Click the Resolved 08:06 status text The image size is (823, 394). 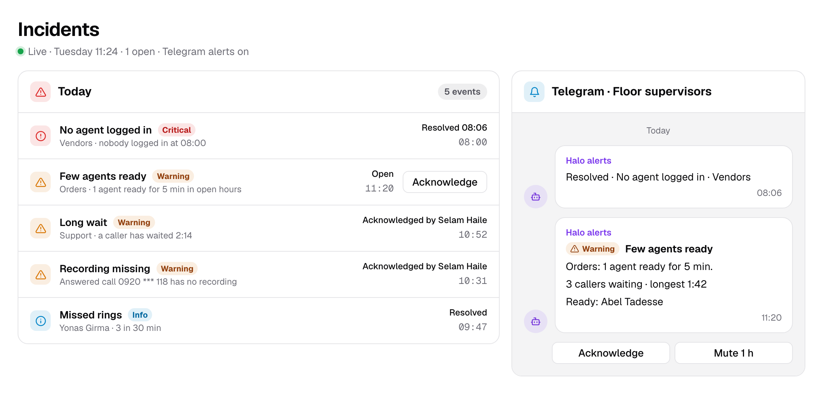tap(454, 128)
